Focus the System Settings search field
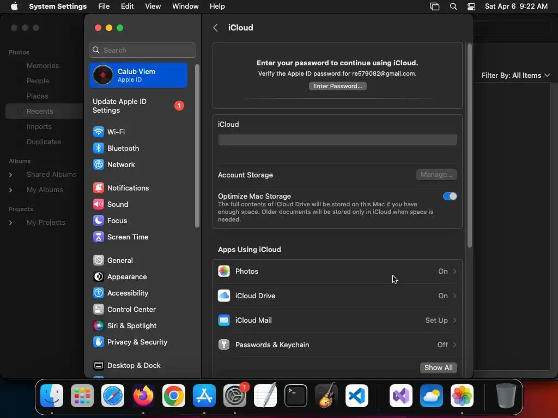The width and height of the screenshot is (558, 418). (142, 50)
